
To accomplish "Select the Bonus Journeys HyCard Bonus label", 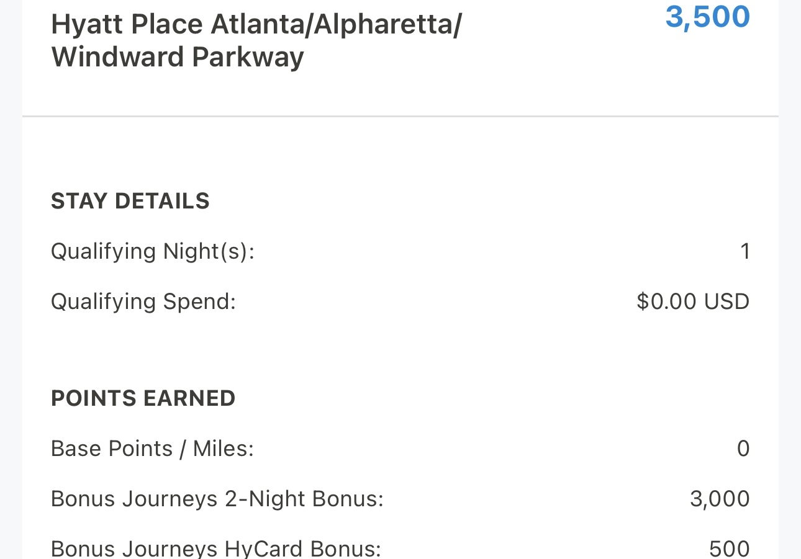I will click(216, 548).
